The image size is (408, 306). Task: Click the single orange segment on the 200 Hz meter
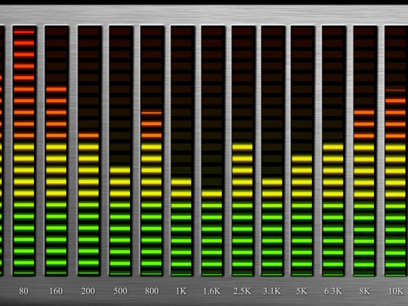(x=88, y=136)
